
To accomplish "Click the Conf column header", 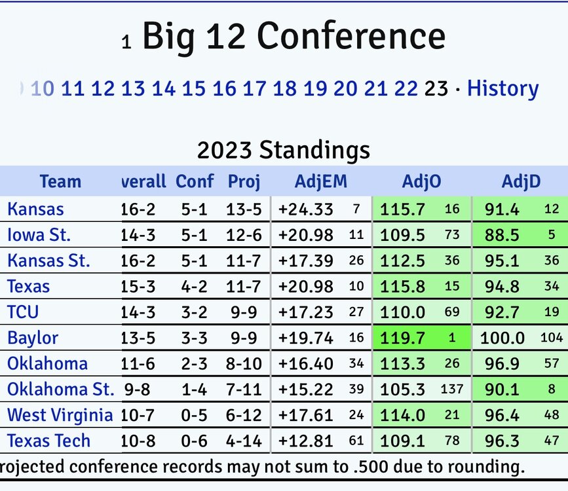I will click(x=195, y=181).
